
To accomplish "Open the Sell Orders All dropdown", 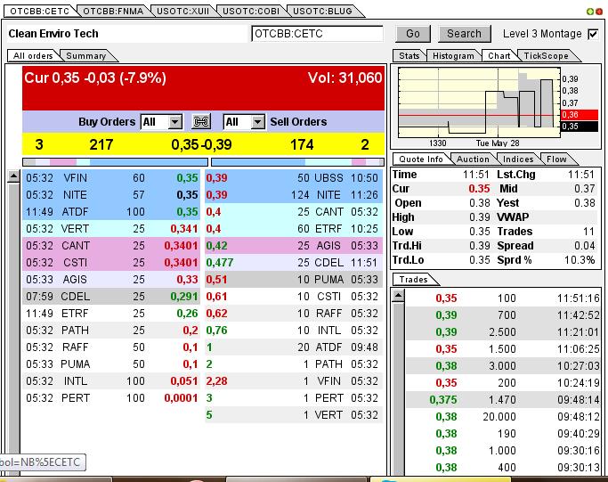I will (244, 122).
